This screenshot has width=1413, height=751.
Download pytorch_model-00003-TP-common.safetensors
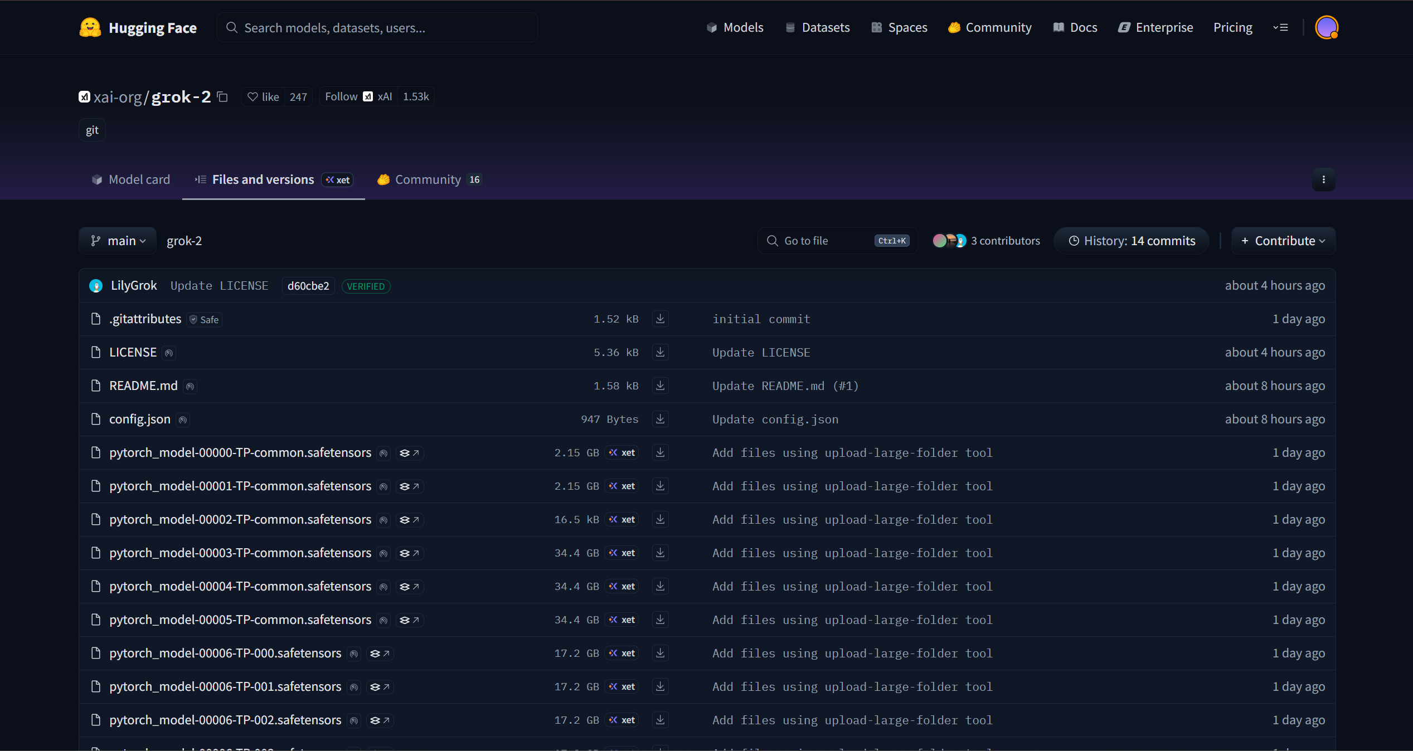(x=660, y=553)
